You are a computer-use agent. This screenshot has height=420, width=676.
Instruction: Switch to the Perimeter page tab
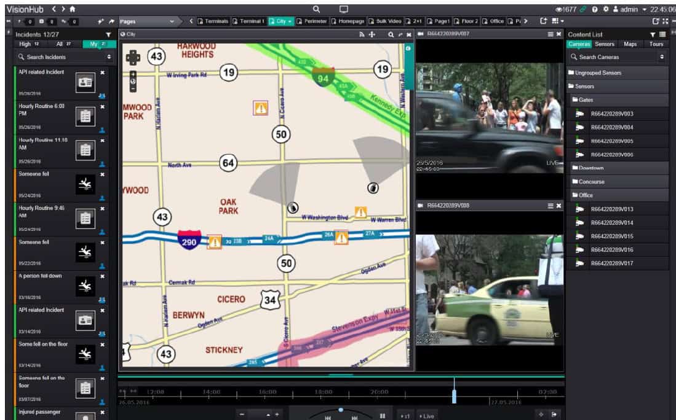311,21
